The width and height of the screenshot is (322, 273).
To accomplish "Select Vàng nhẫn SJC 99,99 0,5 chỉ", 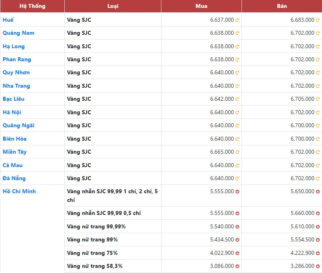I will point(104,213).
